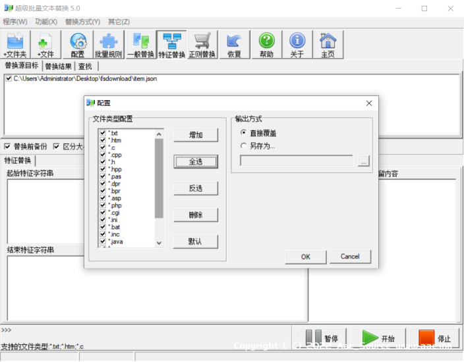
Task: Click the save-as output path field
Action: 297,161
